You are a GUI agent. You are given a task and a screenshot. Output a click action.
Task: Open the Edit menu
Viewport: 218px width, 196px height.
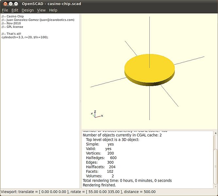(15, 10)
